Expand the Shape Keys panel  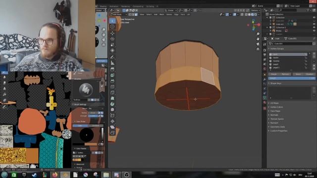coord(275,83)
